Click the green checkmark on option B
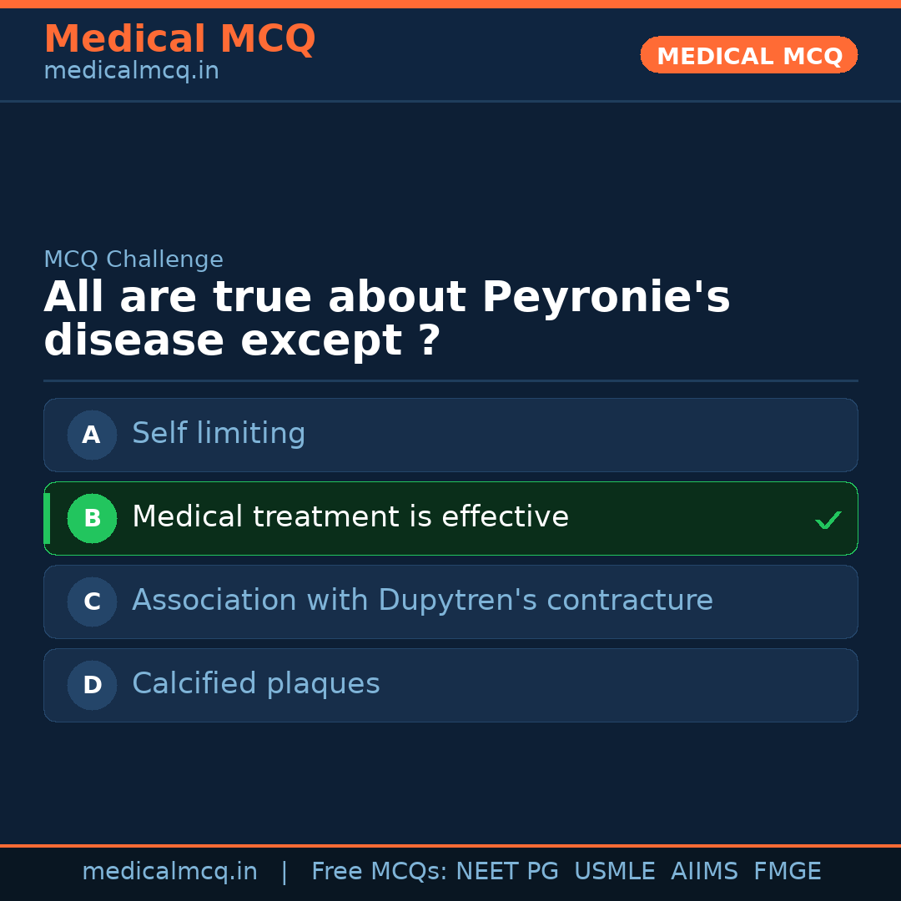 tap(828, 521)
